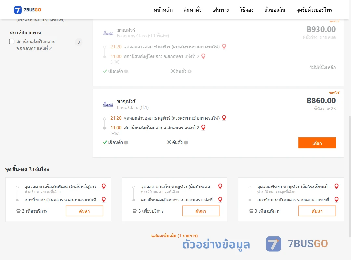Click the Basic Class (ป.1) label
Screen dimensions: 351x260
click(133, 107)
